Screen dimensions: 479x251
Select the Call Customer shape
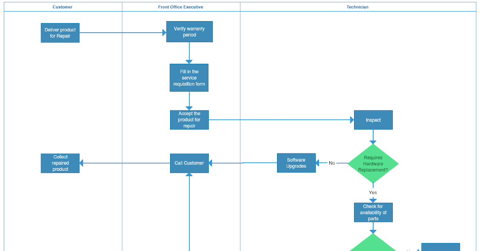pos(189,163)
